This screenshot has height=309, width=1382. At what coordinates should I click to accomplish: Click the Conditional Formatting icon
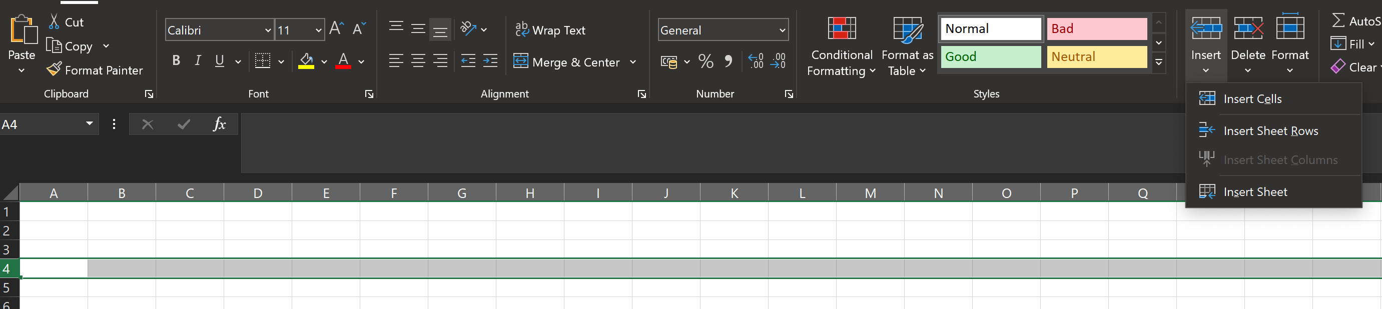[841, 29]
